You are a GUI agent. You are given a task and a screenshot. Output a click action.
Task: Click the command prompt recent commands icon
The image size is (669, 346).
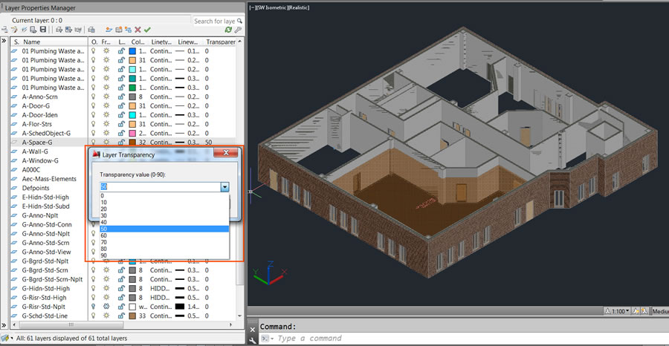pyautogui.click(x=267, y=339)
